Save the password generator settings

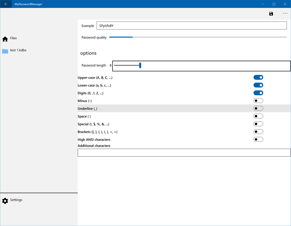click(x=271, y=13)
